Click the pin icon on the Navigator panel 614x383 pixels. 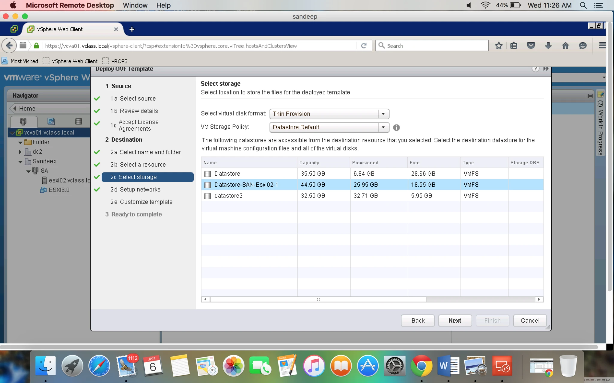click(x=589, y=96)
